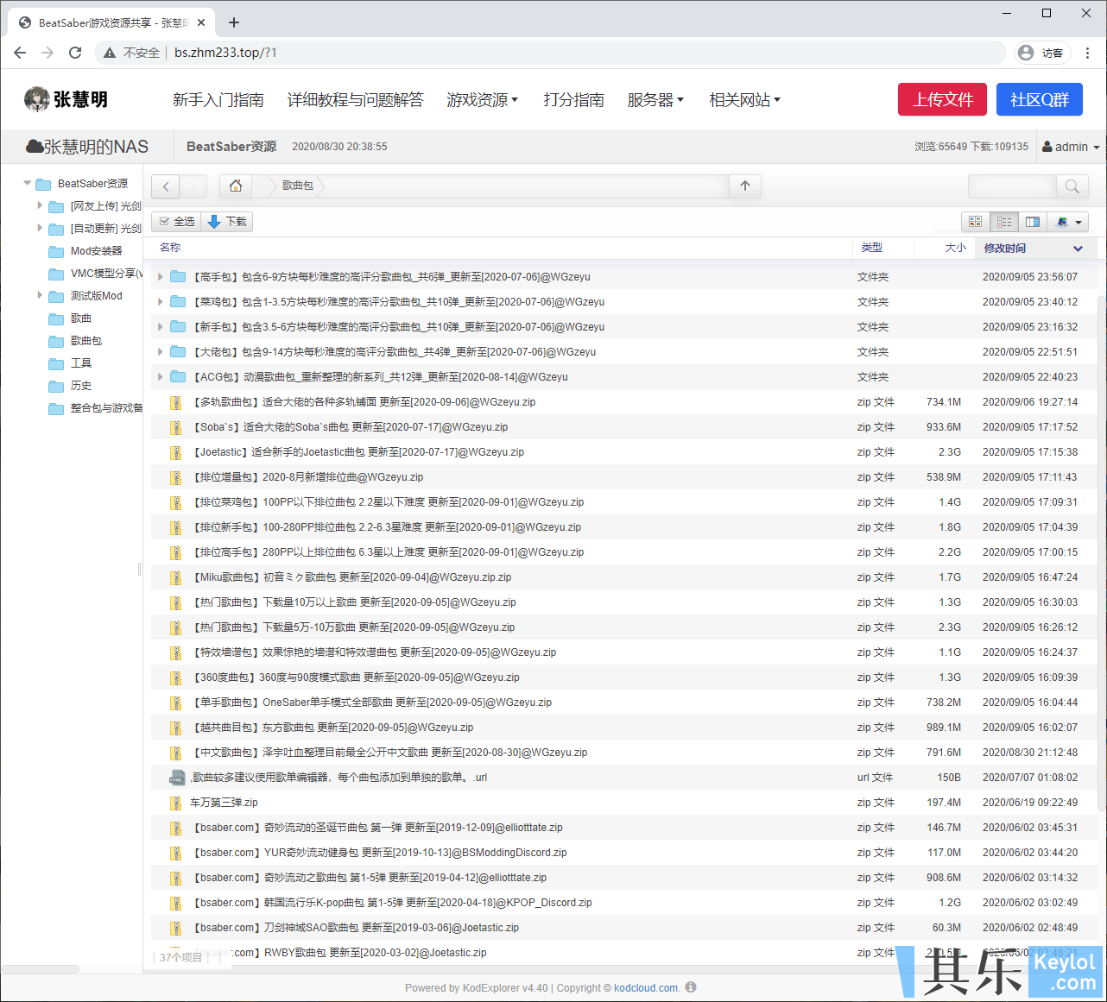1107x1002 pixels.
Task: Expand the 【菜鸡包】 folder row arrow
Action: (x=160, y=302)
